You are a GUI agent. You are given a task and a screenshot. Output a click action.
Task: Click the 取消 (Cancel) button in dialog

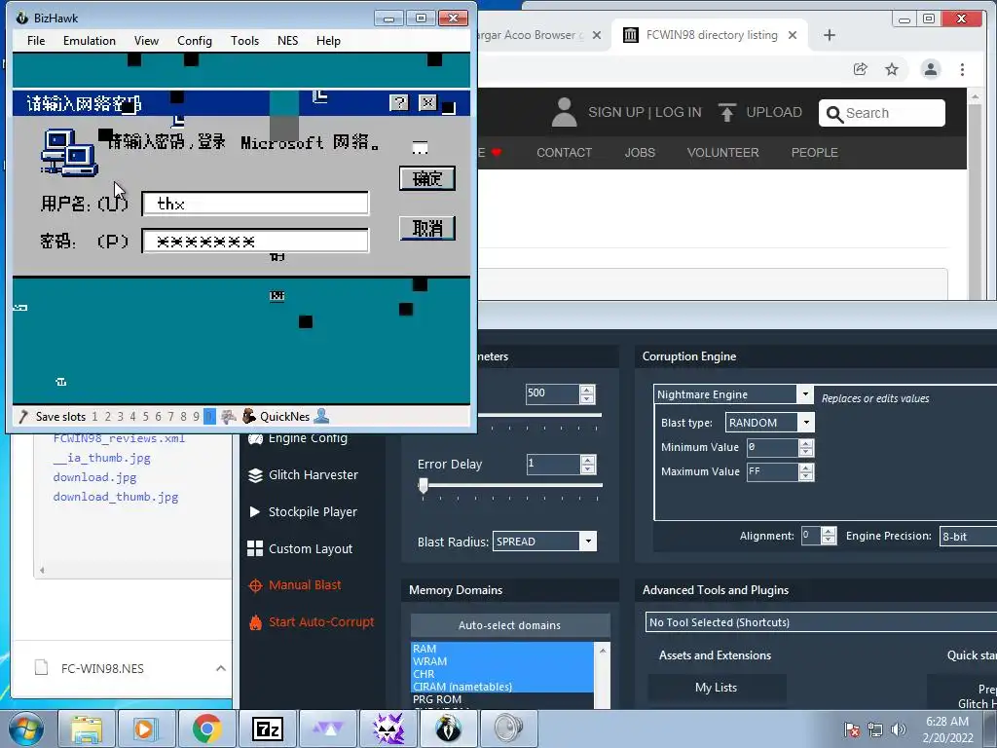[x=427, y=228]
